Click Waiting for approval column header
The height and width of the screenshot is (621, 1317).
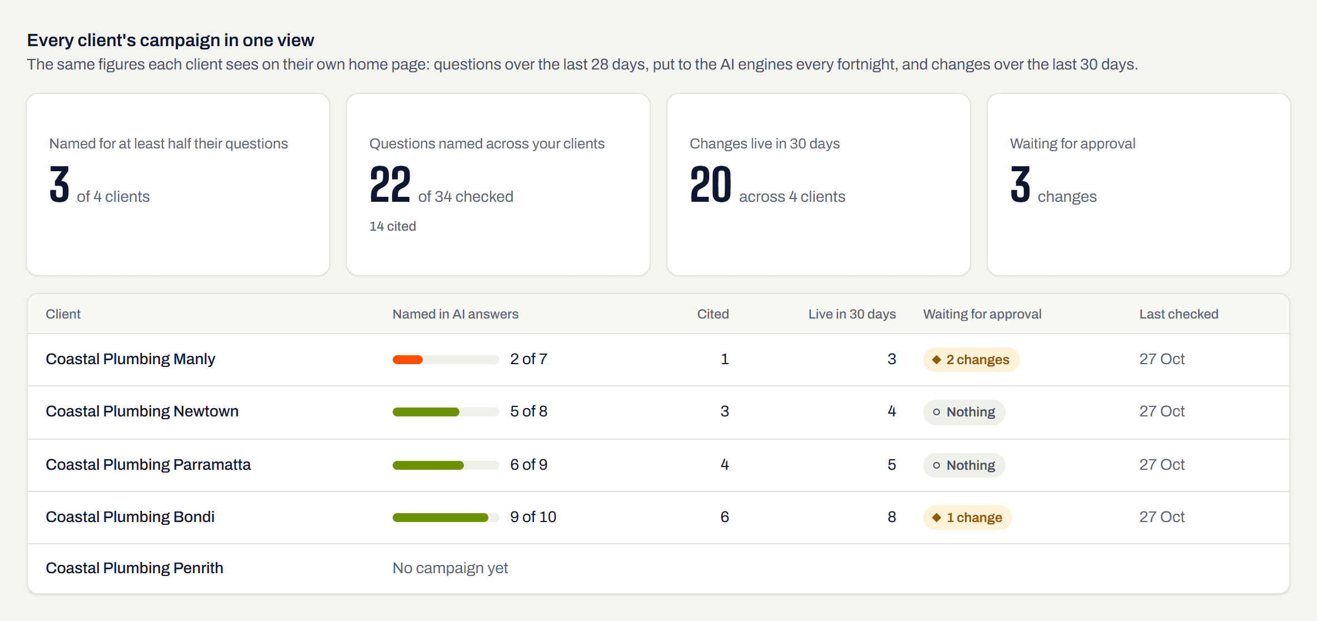click(982, 314)
